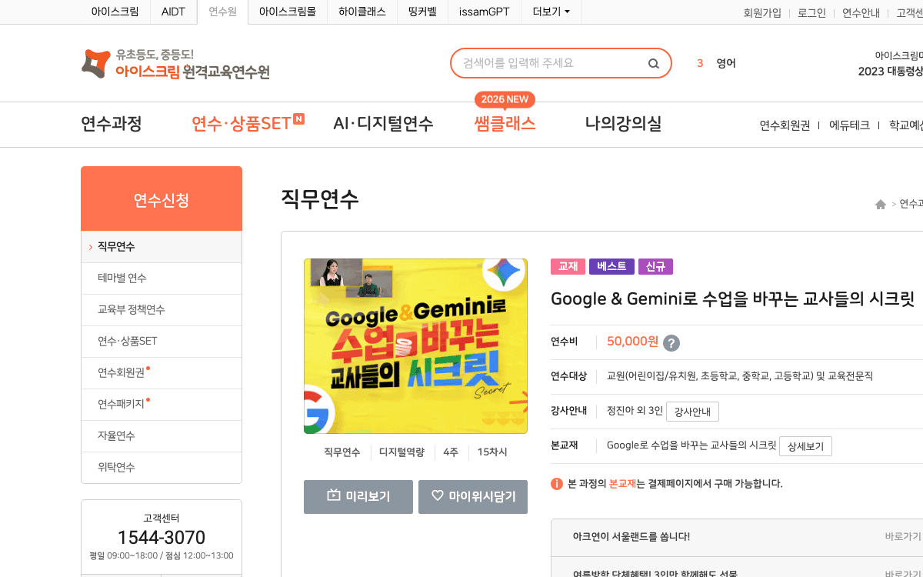Click the course title Google & Gemini로 수업을 바꾸는
The width and height of the screenshot is (923, 577).
click(733, 299)
